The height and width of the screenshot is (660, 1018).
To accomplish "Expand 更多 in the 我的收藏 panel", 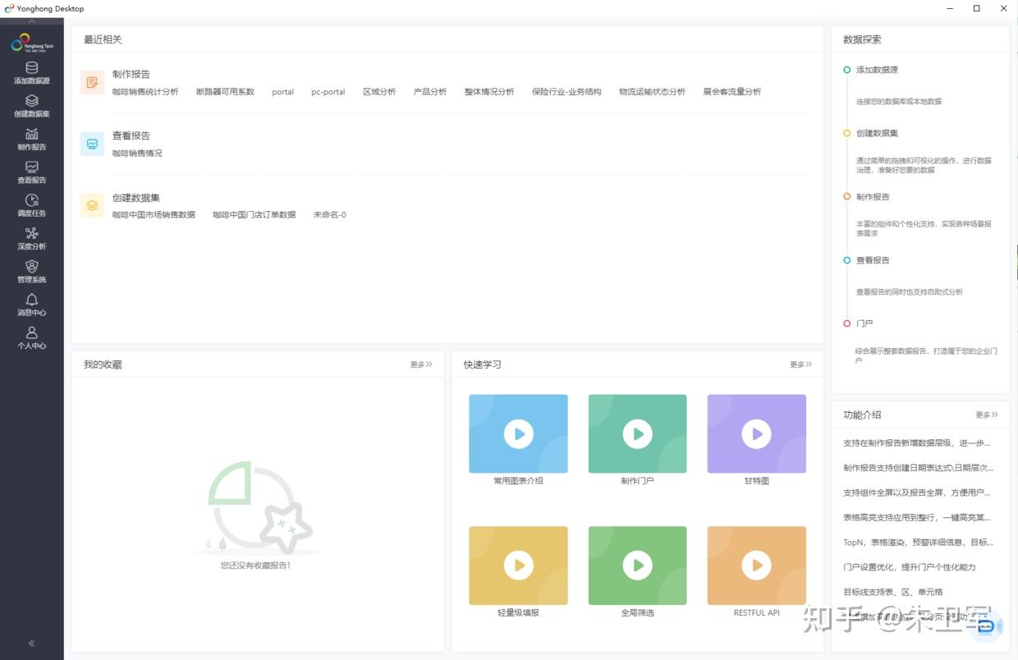I will pos(421,364).
